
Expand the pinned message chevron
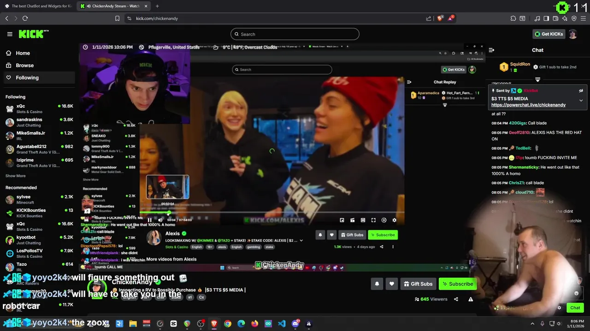pyautogui.click(x=581, y=100)
